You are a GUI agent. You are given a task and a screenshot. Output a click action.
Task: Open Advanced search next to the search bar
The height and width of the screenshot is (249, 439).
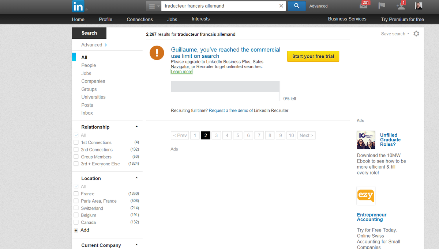318,6
